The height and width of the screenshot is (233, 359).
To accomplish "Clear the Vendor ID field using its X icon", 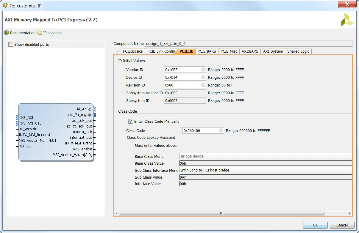I will click(x=203, y=70).
